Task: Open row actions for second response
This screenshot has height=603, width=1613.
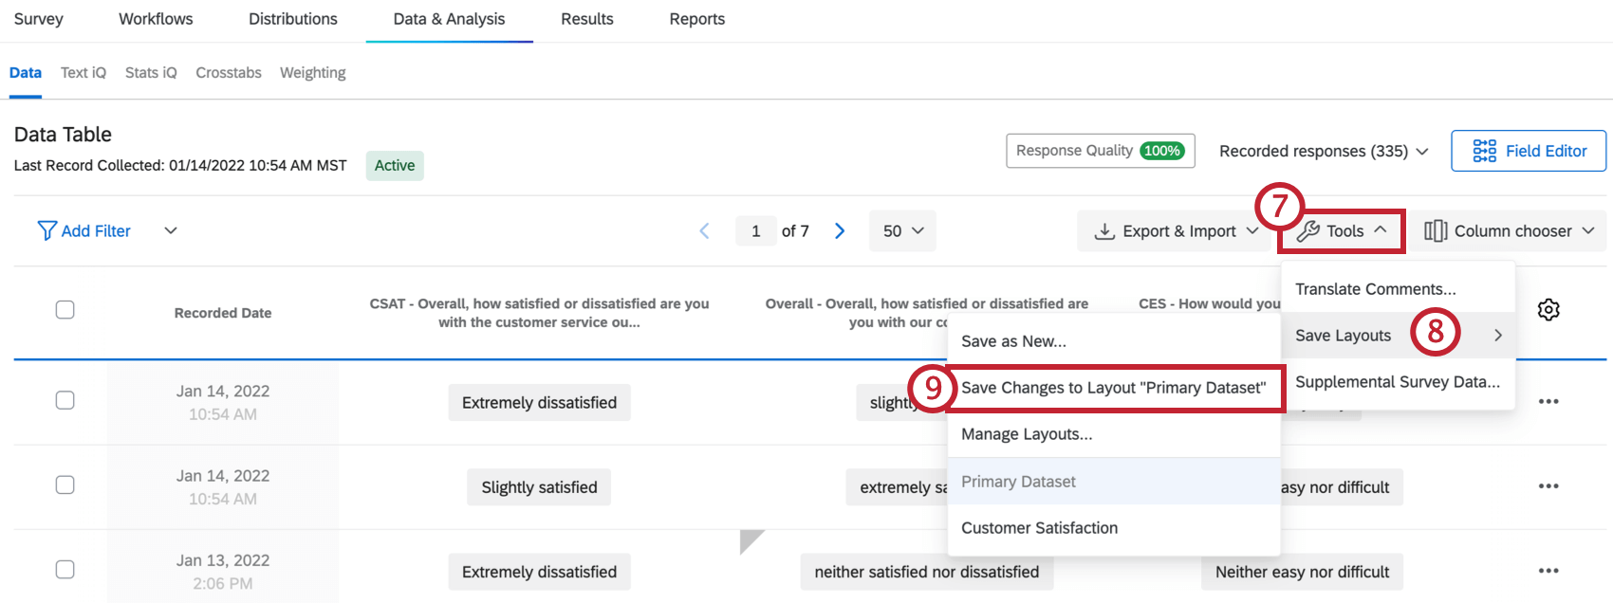Action: coord(1548,486)
